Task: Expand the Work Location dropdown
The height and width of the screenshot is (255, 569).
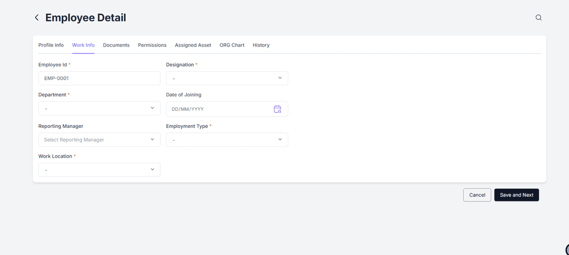Action: click(x=99, y=170)
